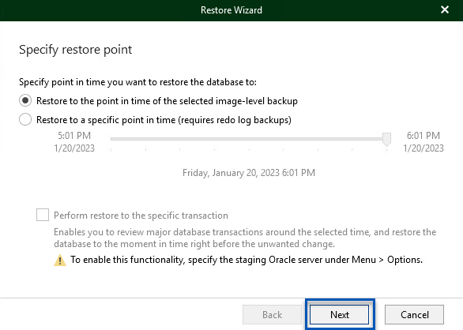463x330 pixels.
Task: Click the Options word in warning message
Action: coord(405,260)
